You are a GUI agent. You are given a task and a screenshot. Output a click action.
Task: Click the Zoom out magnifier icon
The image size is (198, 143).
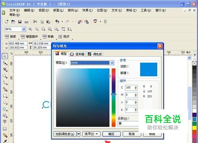point(37,29)
